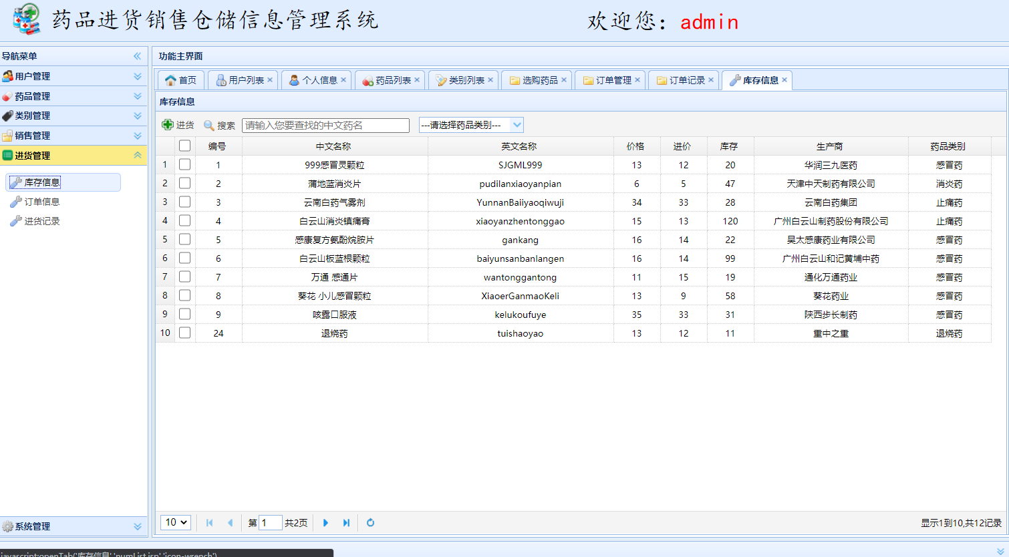
Task: Open the ---请选择药品类别--- dropdown
Action: (471, 124)
